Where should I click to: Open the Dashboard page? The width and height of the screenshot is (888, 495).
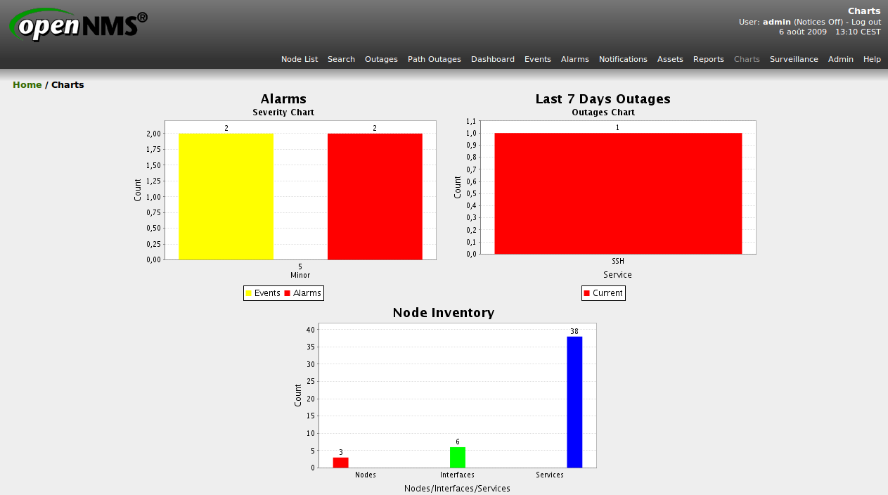[x=492, y=59]
